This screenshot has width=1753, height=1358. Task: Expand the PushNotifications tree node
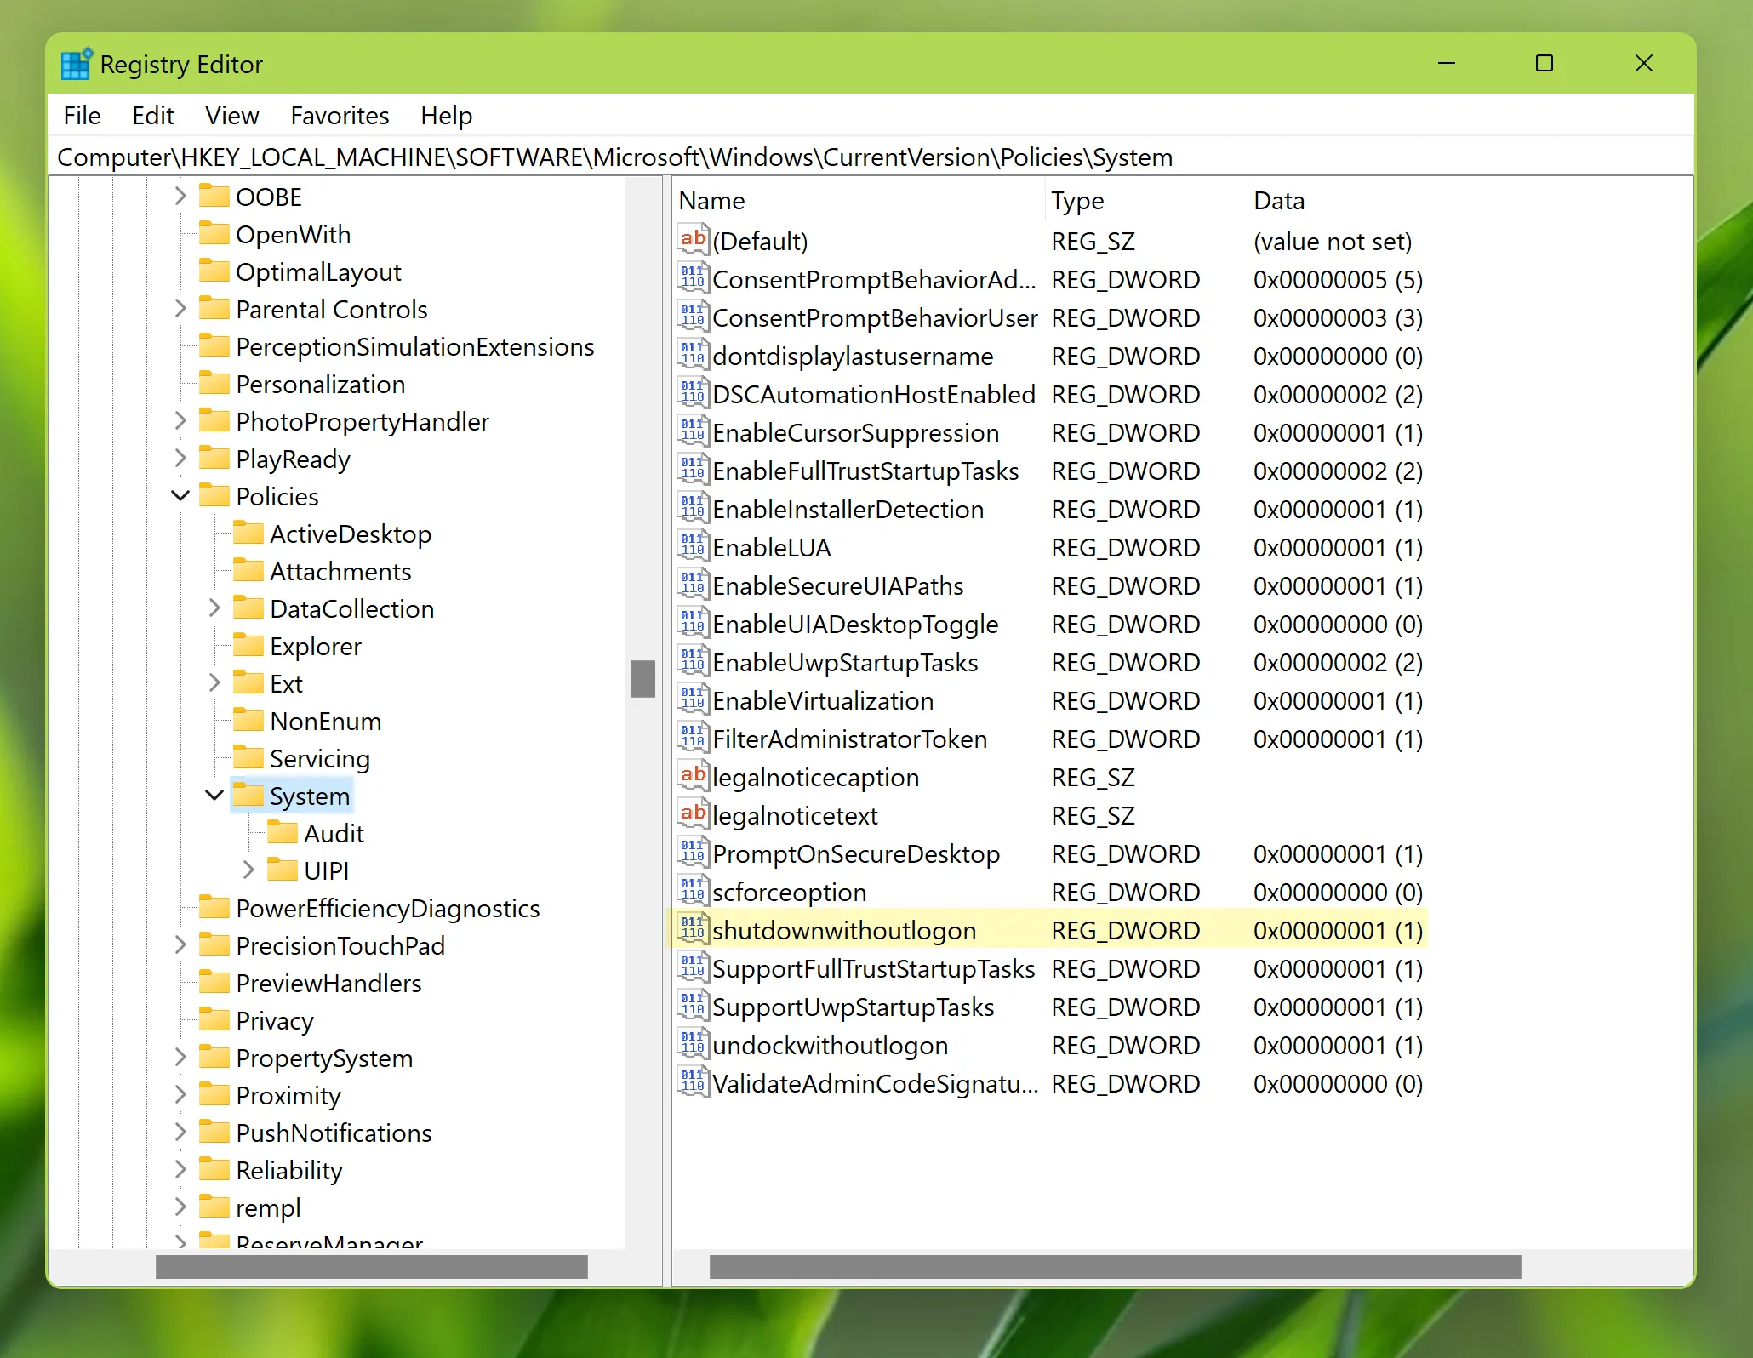coord(180,1132)
